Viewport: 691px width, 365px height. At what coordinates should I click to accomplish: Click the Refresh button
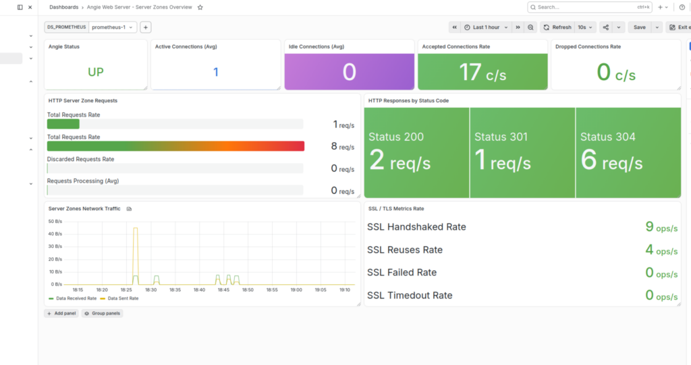tap(557, 27)
